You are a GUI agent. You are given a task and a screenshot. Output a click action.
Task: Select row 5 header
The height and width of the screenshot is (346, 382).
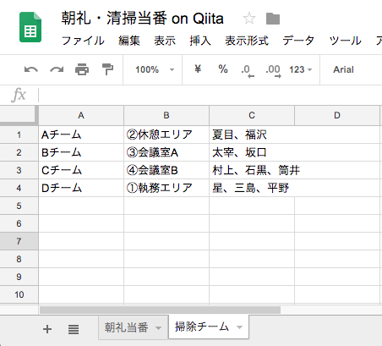click(x=19, y=206)
